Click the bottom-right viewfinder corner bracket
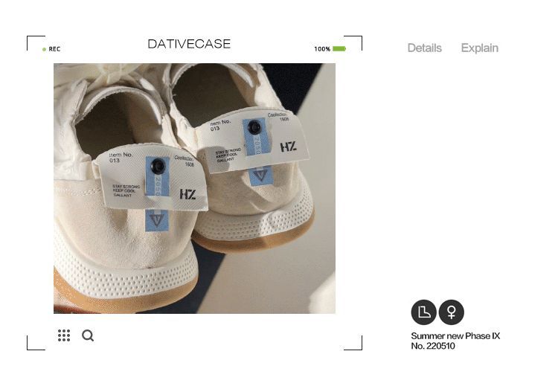The width and height of the screenshot is (558, 383). coord(353,343)
